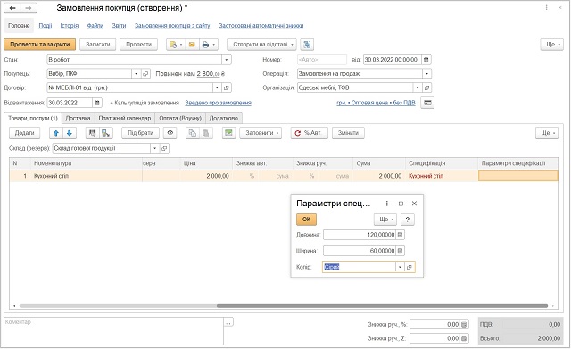Switch to the Оплата (Вручну) tab

(180, 118)
